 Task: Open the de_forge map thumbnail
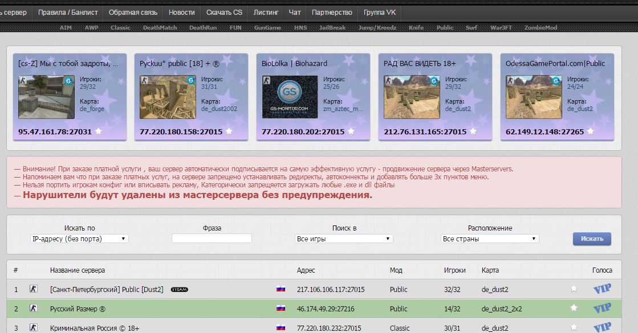pos(46,97)
